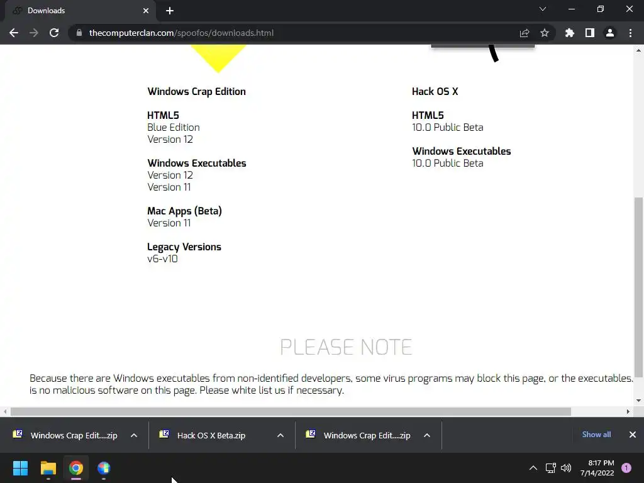Toggle the Chrome side panel
The width and height of the screenshot is (644, 483).
click(590, 33)
